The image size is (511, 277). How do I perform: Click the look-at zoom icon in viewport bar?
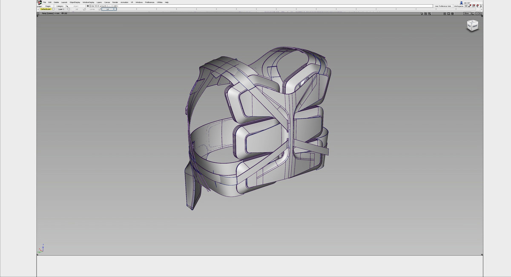tap(430, 14)
